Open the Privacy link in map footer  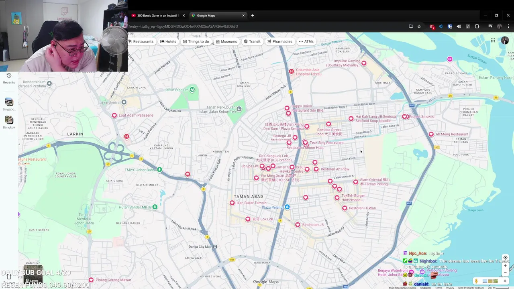coord(450,288)
